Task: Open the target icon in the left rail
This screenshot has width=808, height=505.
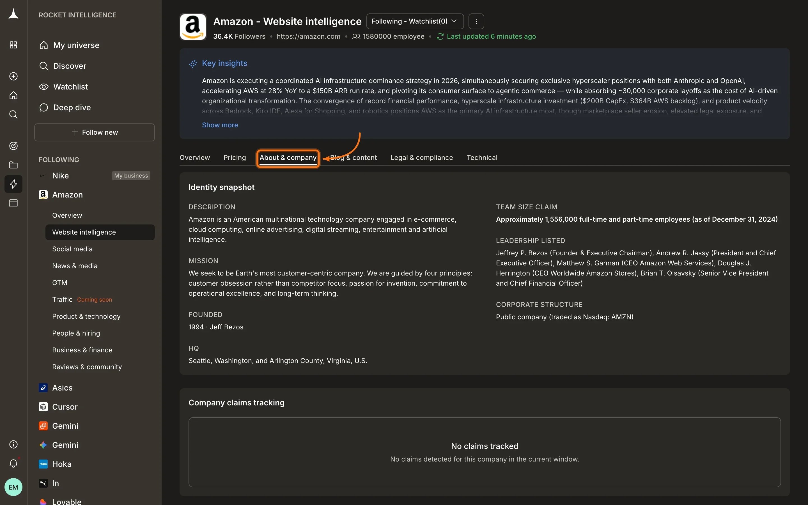Action: tap(13, 146)
